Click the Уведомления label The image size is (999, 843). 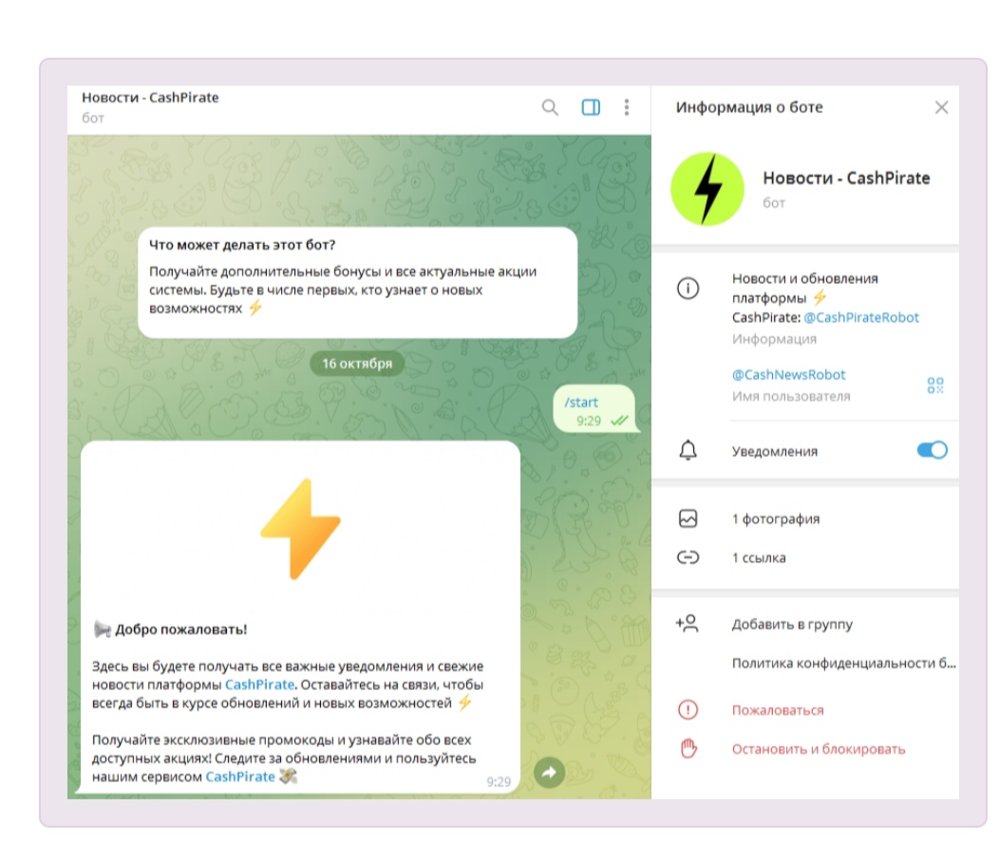tap(774, 452)
